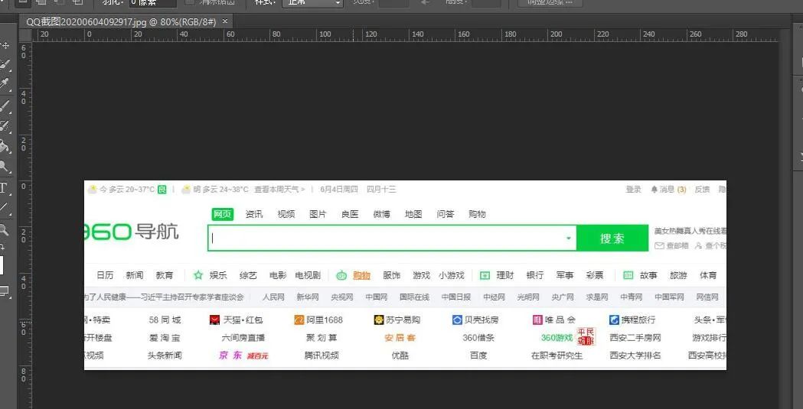Click the search box dropdown arrow
The image size is (803, 409).
point(568,239)
